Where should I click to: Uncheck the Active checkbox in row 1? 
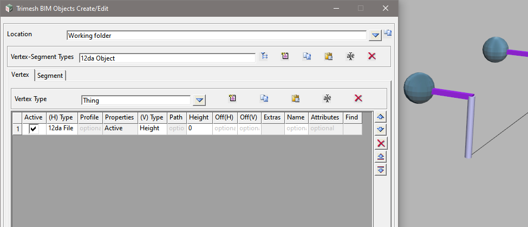34,129
